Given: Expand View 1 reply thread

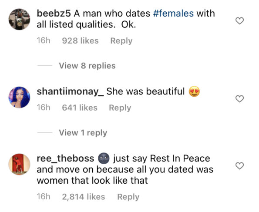Looking at the screenshot, I should [83, 133].
